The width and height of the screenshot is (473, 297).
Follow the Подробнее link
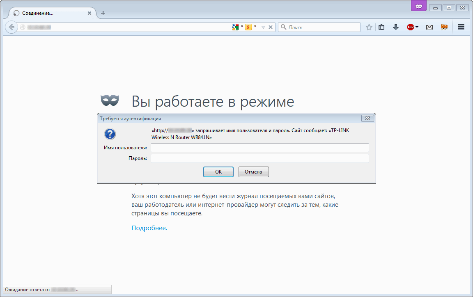tap(149, 228)
